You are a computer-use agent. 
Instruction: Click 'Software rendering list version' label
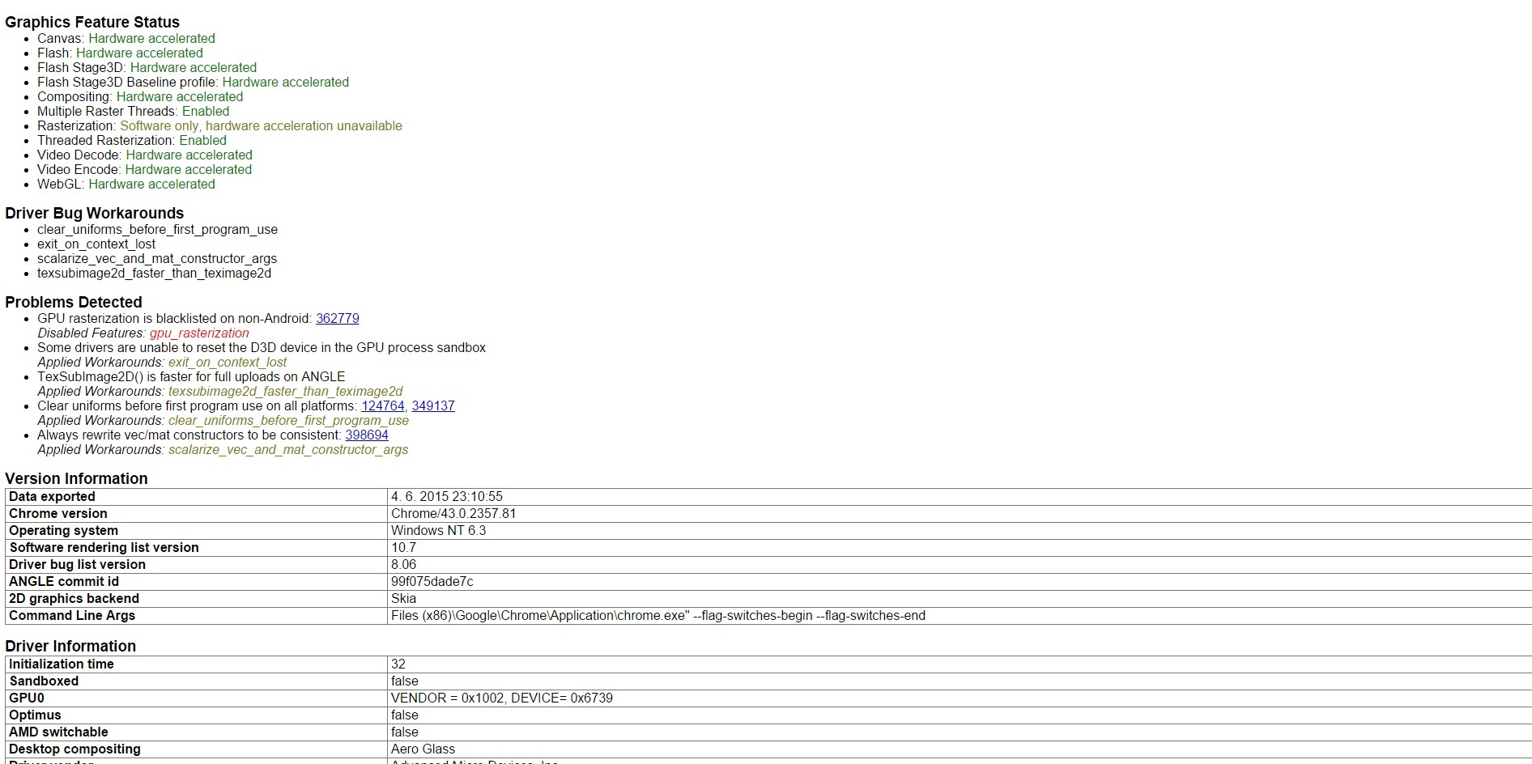coord(104,548)
